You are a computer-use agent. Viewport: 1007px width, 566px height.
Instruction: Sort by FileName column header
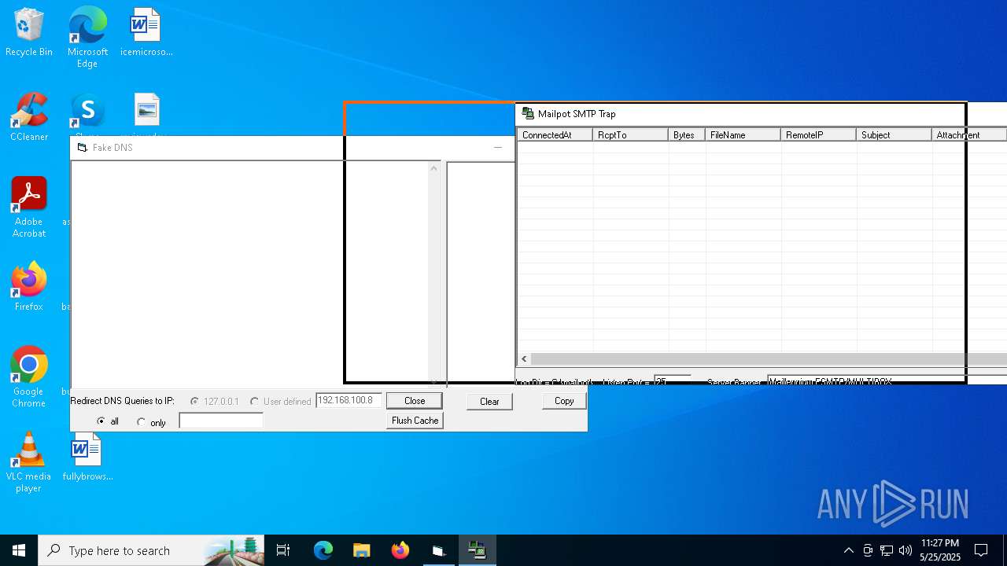tap(743, 135)
